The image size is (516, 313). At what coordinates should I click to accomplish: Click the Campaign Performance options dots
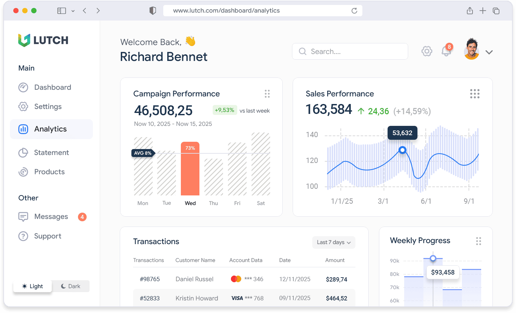click(x=267, y=94)
